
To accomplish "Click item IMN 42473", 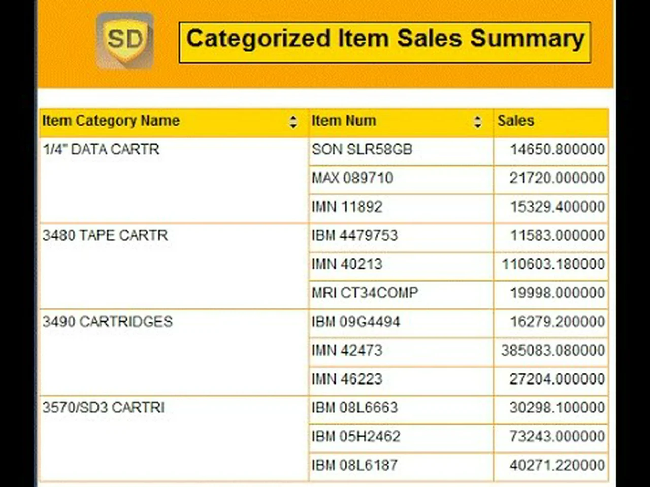I will 347,350.
